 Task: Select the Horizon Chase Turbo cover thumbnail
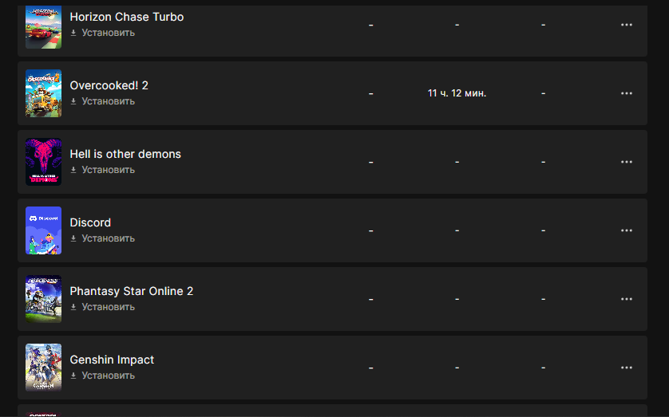pos(44,27)
